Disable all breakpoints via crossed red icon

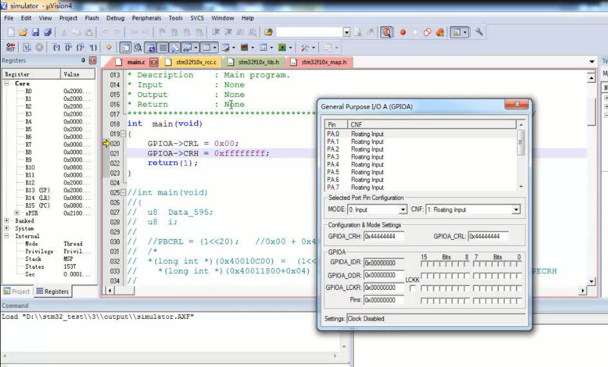(x=427, y=32)
